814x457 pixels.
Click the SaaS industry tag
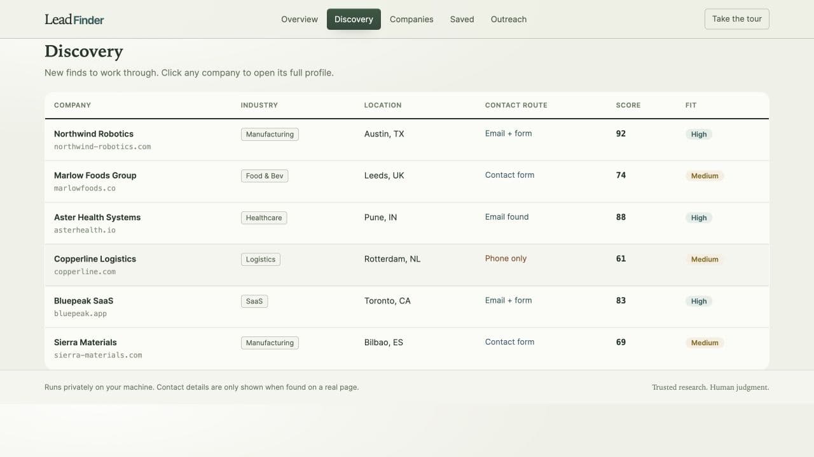pos(254,301)
